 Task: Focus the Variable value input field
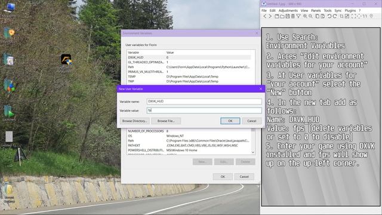[204, 110]
